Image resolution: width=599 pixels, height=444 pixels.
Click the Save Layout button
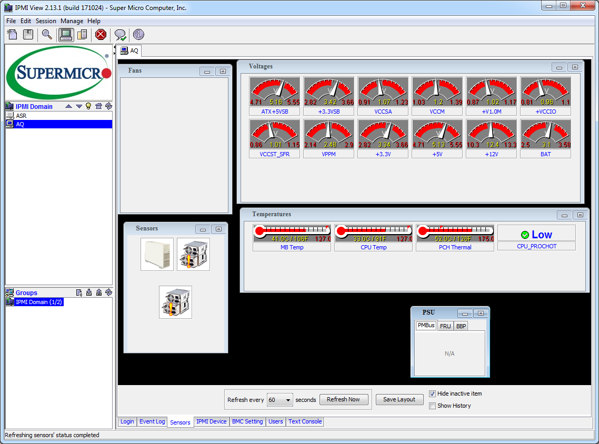(x=399, y=399)
